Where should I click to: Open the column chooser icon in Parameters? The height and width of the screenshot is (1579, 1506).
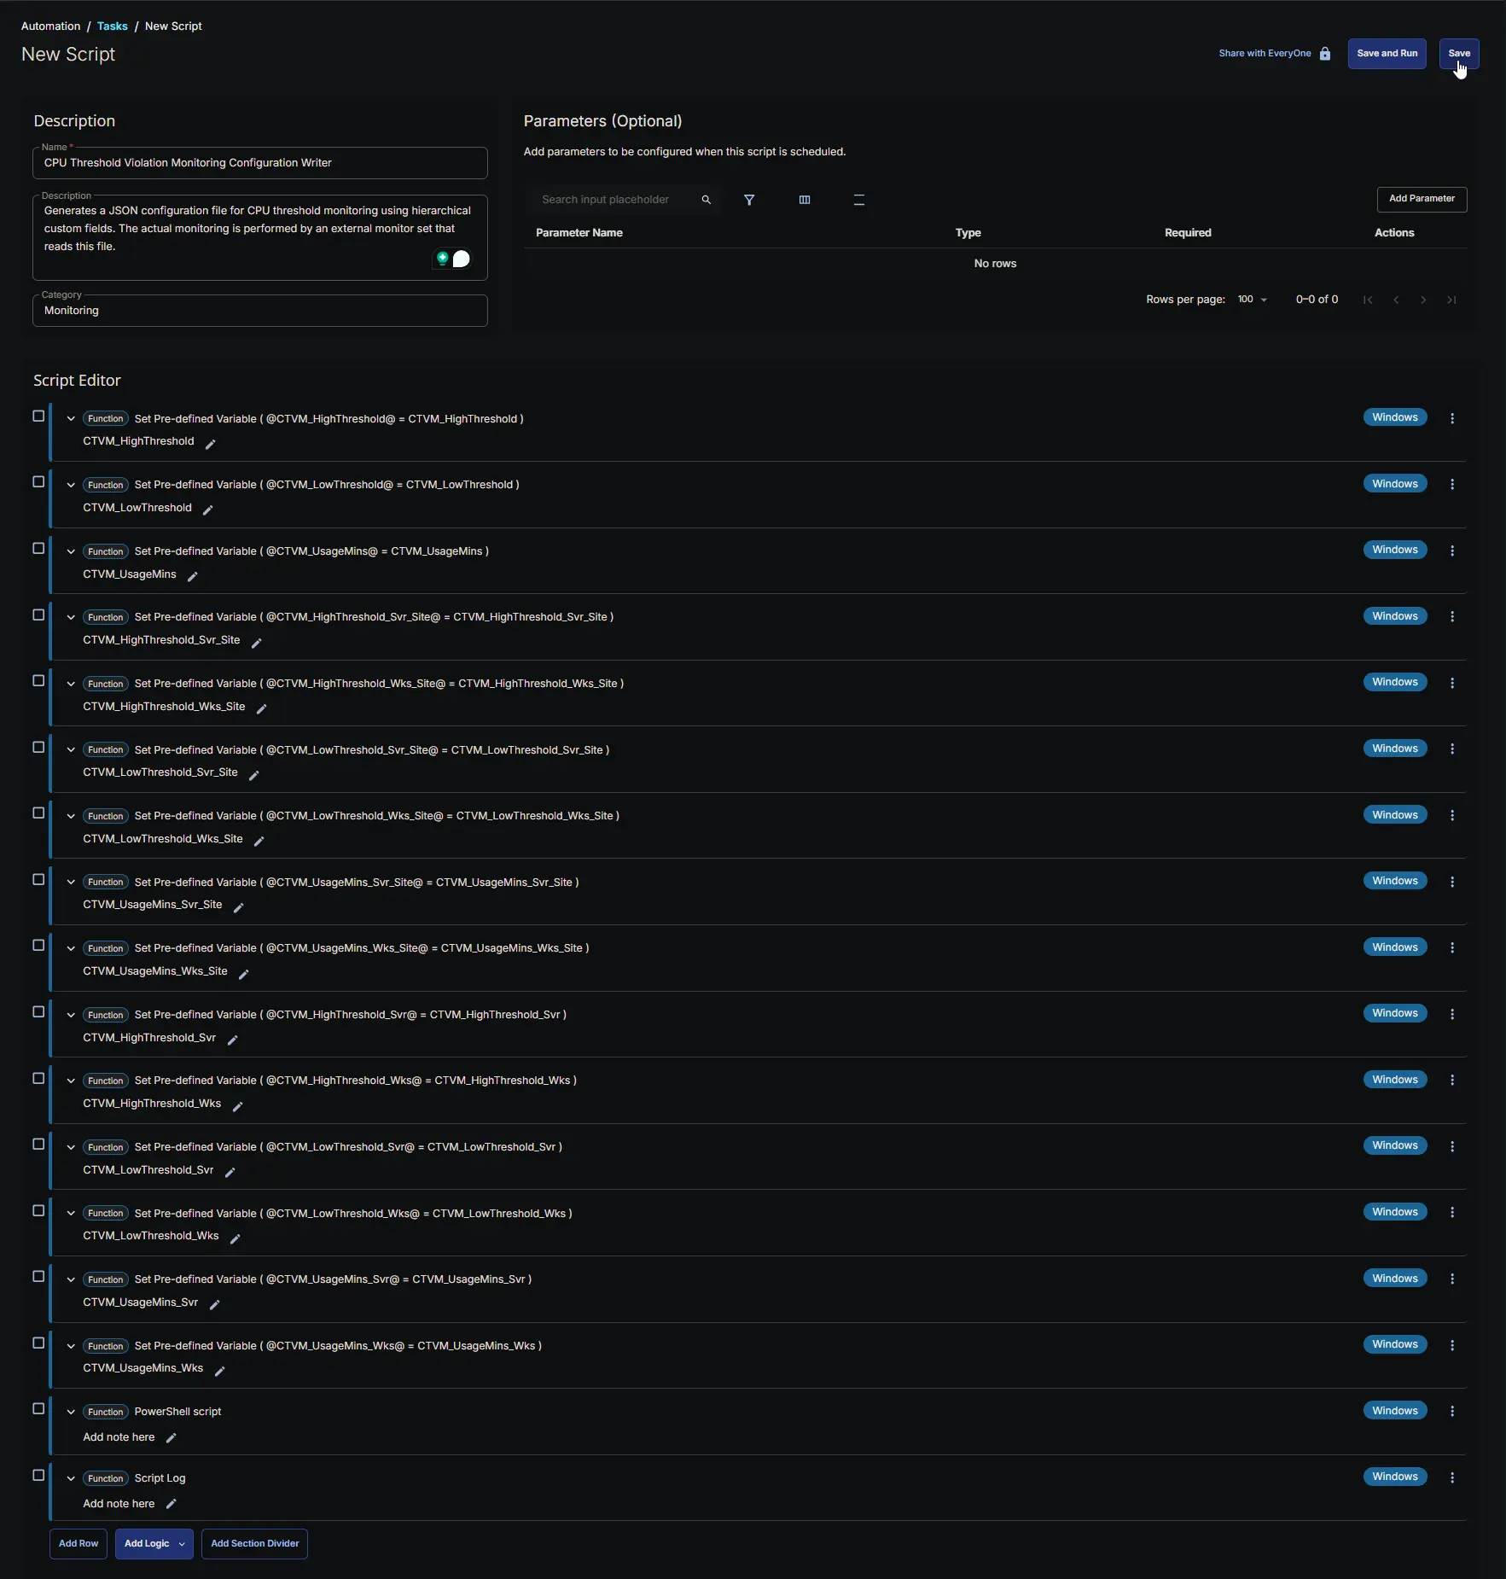click(805, 200)
